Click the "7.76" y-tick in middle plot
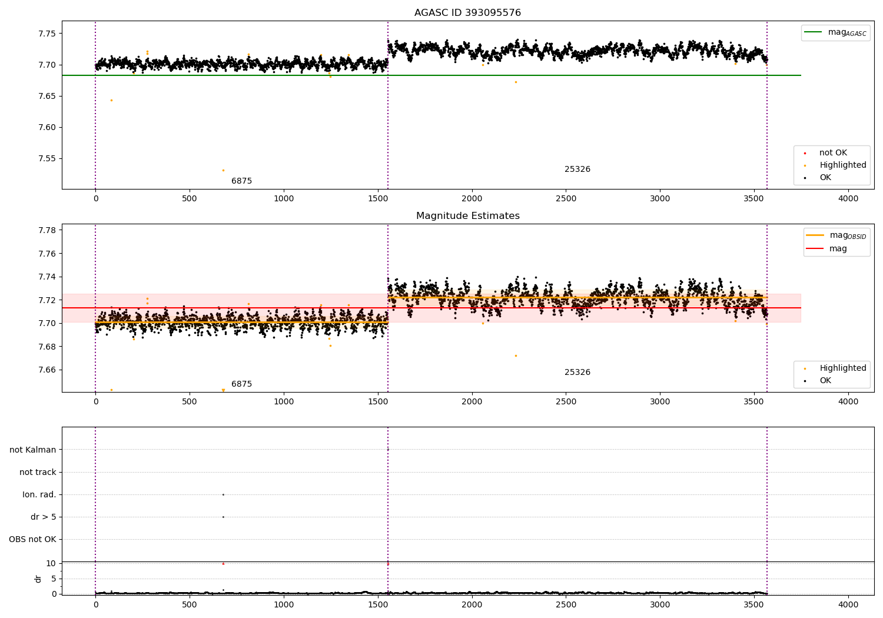The width and height of the screenshot is (883, 618). [x=47, y=254]
